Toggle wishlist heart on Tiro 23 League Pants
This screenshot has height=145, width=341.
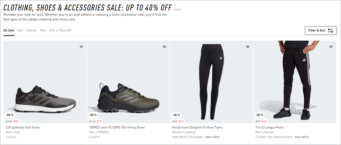coord(331,47)
